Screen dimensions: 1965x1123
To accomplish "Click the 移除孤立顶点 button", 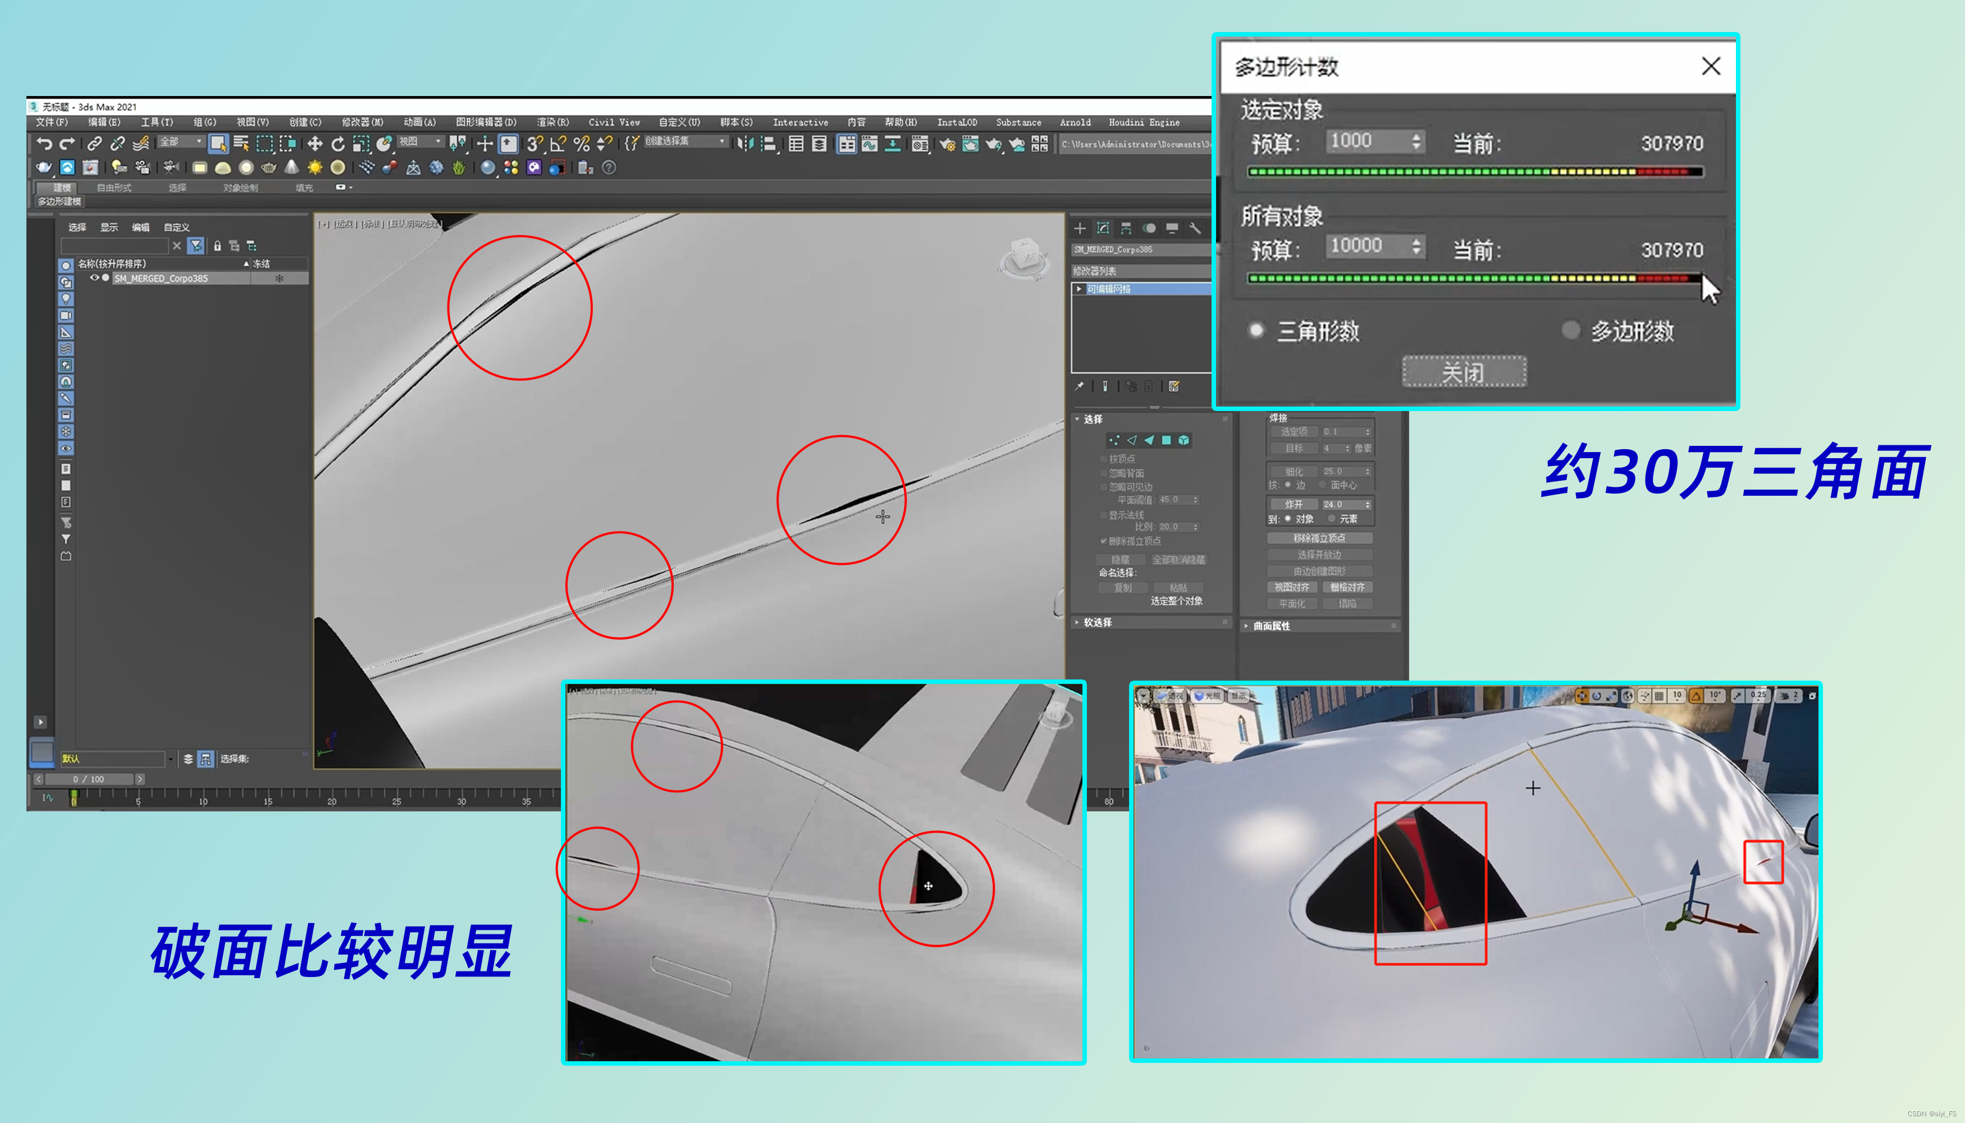I will [x=1319, y=538].
